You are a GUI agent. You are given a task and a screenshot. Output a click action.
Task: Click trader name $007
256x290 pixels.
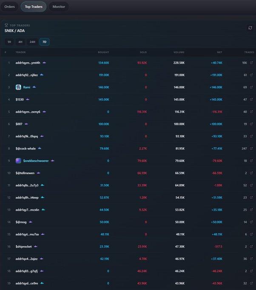(x=19, y=124)
